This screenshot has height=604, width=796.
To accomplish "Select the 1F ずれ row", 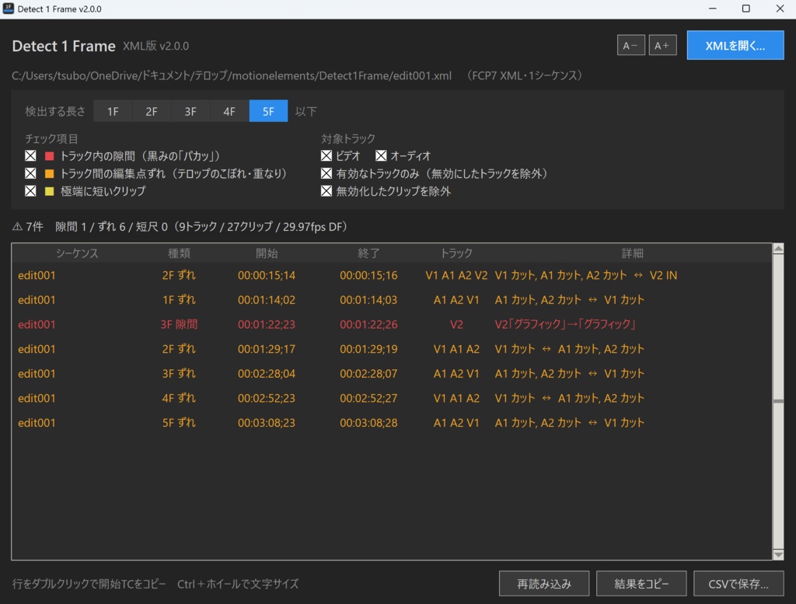I will pos(392,300).
